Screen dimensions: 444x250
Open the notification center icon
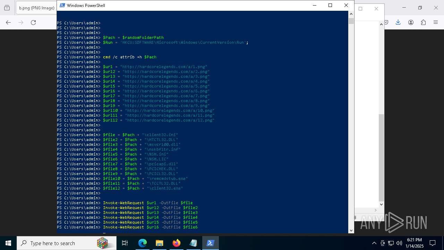tap(433, 243)
